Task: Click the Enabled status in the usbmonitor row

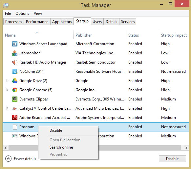Action: point(135,53)
